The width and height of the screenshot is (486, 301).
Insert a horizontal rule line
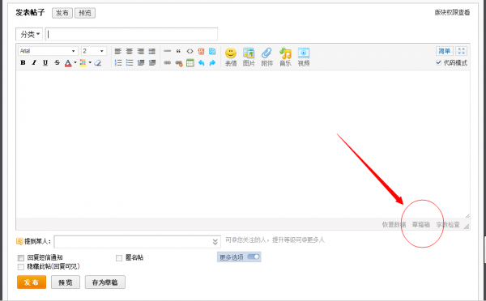(167, 51)
